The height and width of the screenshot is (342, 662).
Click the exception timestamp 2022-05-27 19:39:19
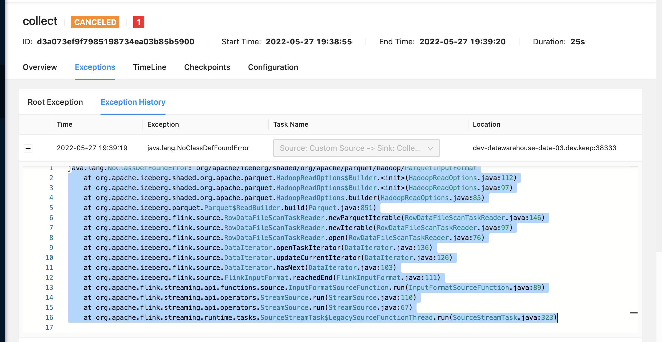point(92,148)
